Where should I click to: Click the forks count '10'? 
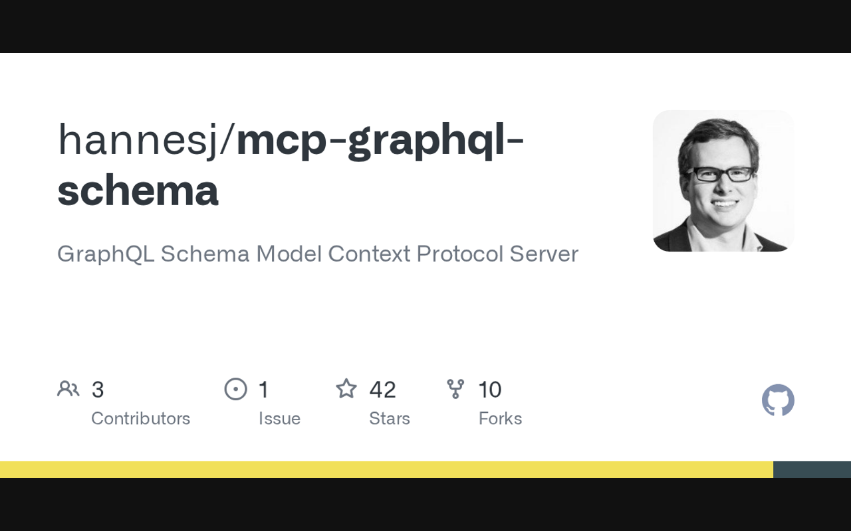[x=490, y=390]
